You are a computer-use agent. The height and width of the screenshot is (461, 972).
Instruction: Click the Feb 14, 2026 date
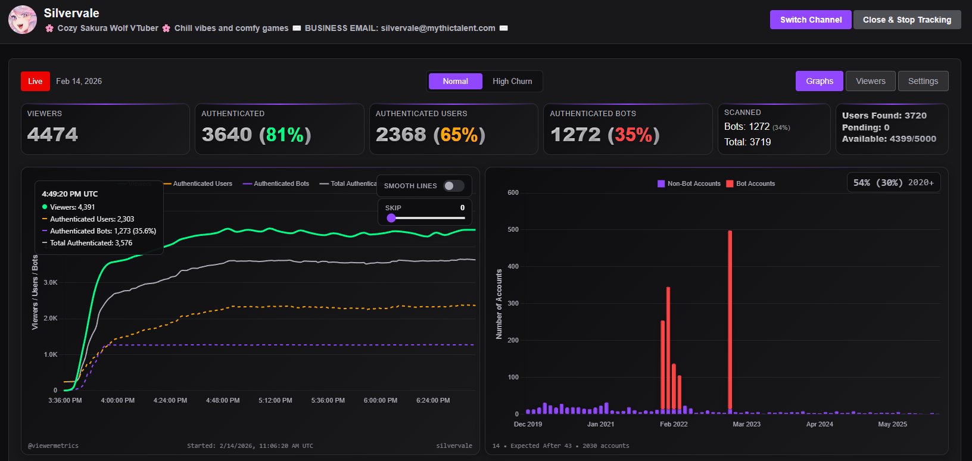(x=79, y=81)
